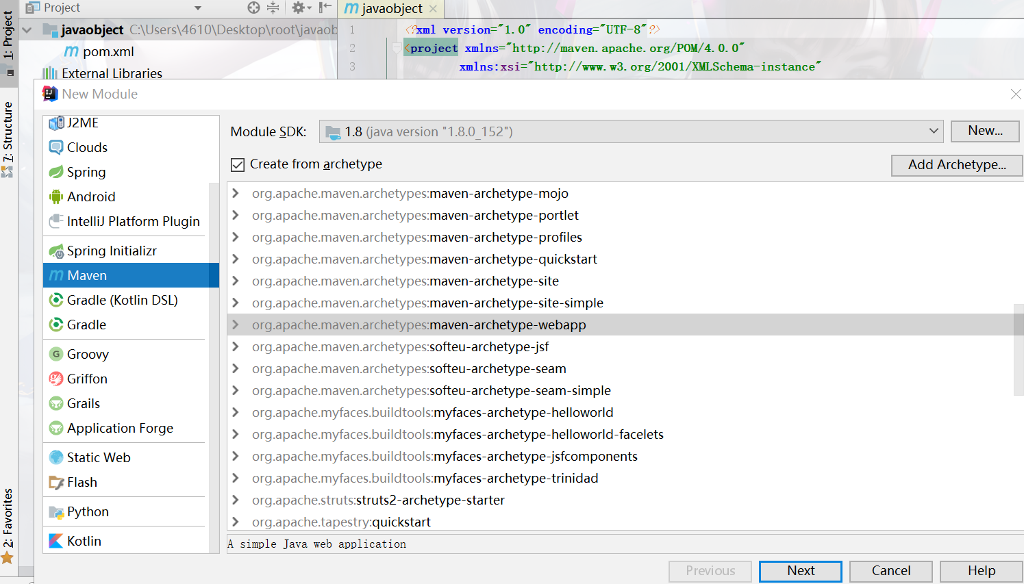
Task: Close the javaobject editor tab
Action: [x=433, y=9]
